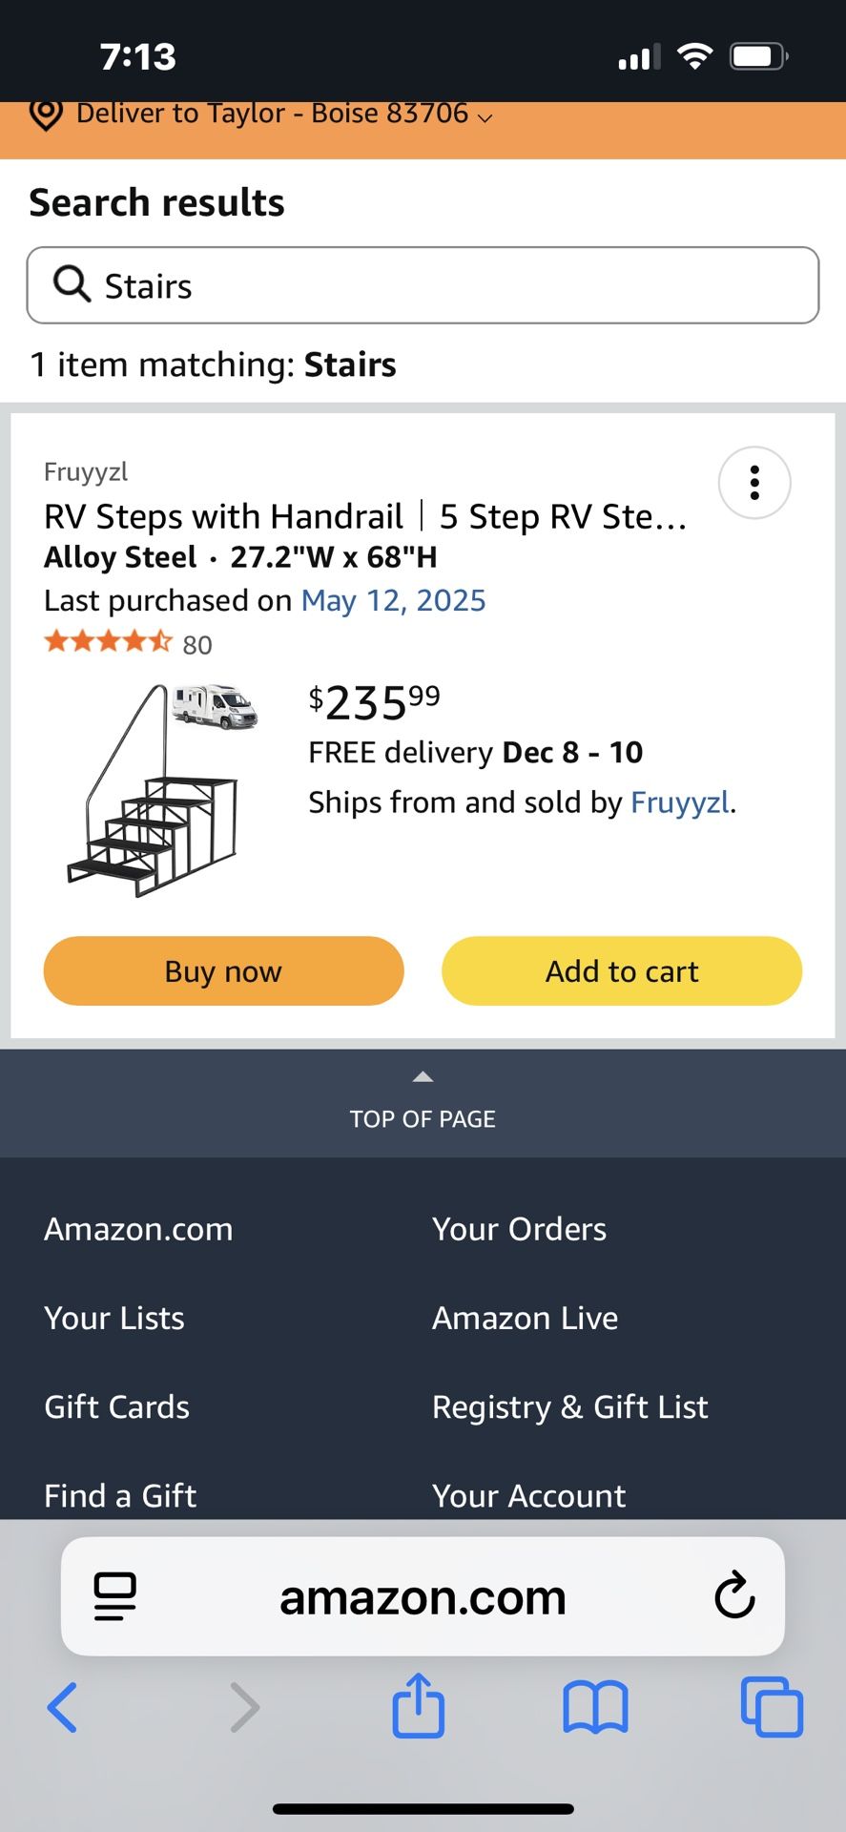This screenshot has width=846, height=1832.
Task: Open the product three-dot overflow menu
Action: (x=753, y=483)
